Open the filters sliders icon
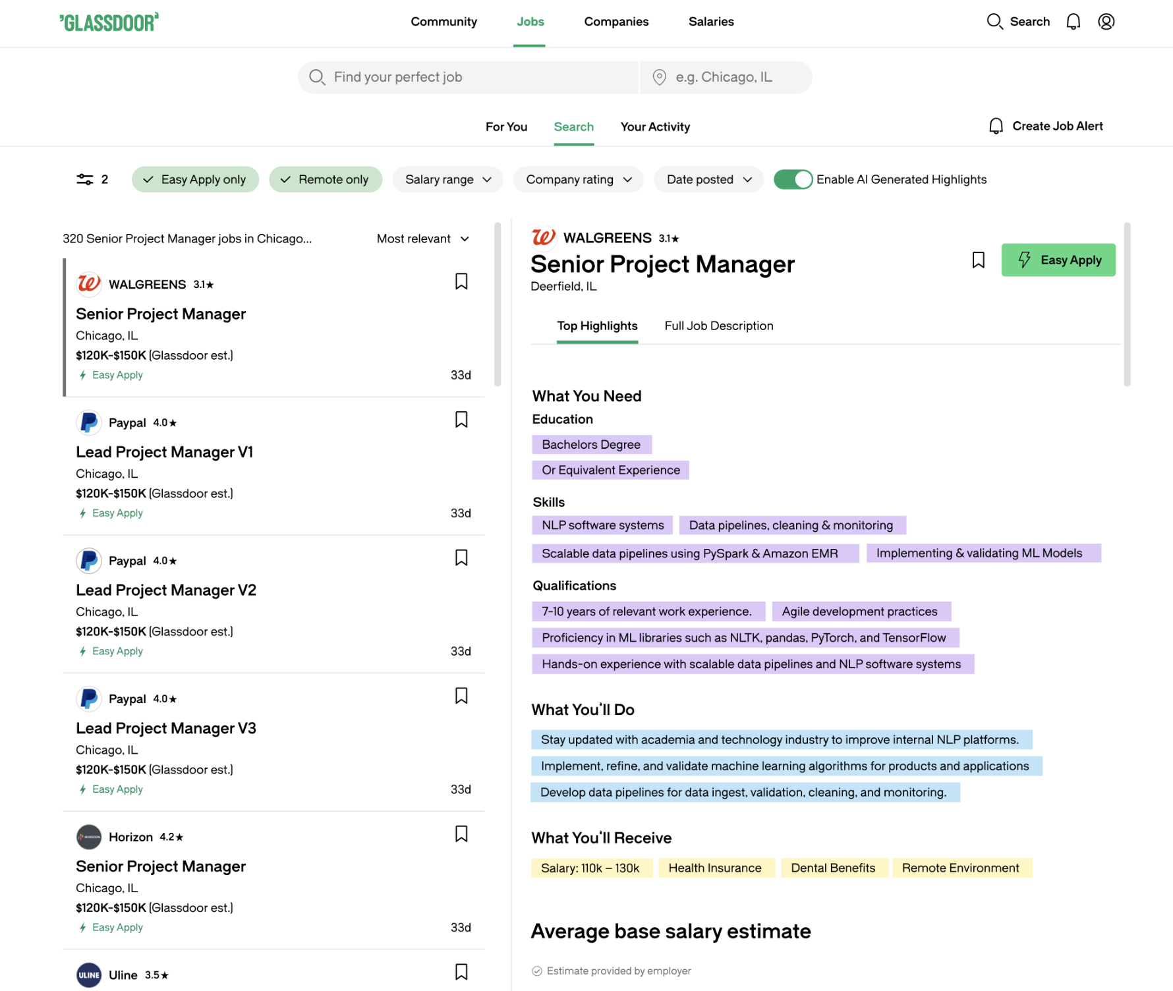 85,179
